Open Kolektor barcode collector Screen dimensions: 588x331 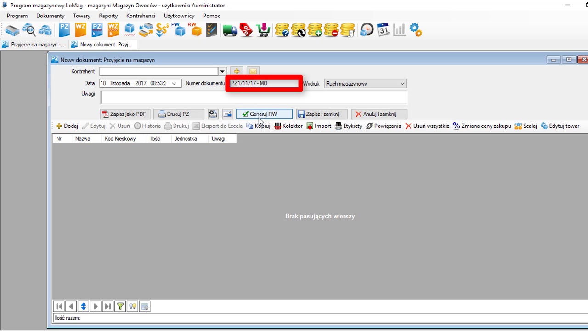click(288, 126)
